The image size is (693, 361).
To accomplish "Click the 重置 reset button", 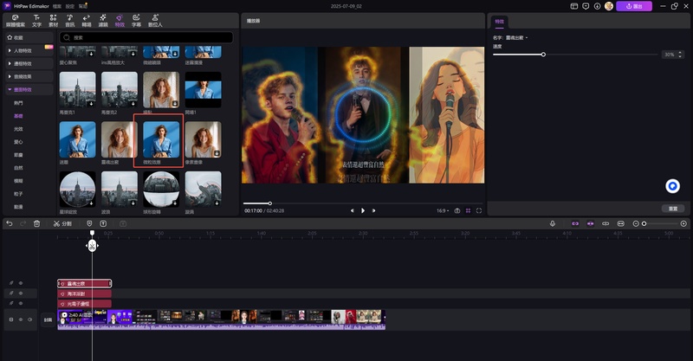I will coord(672,209).
